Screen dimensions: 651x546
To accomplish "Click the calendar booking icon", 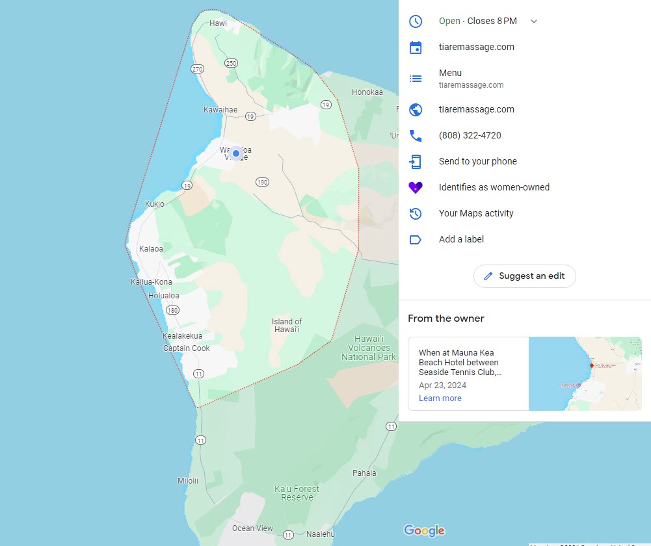I will point(416,47).
